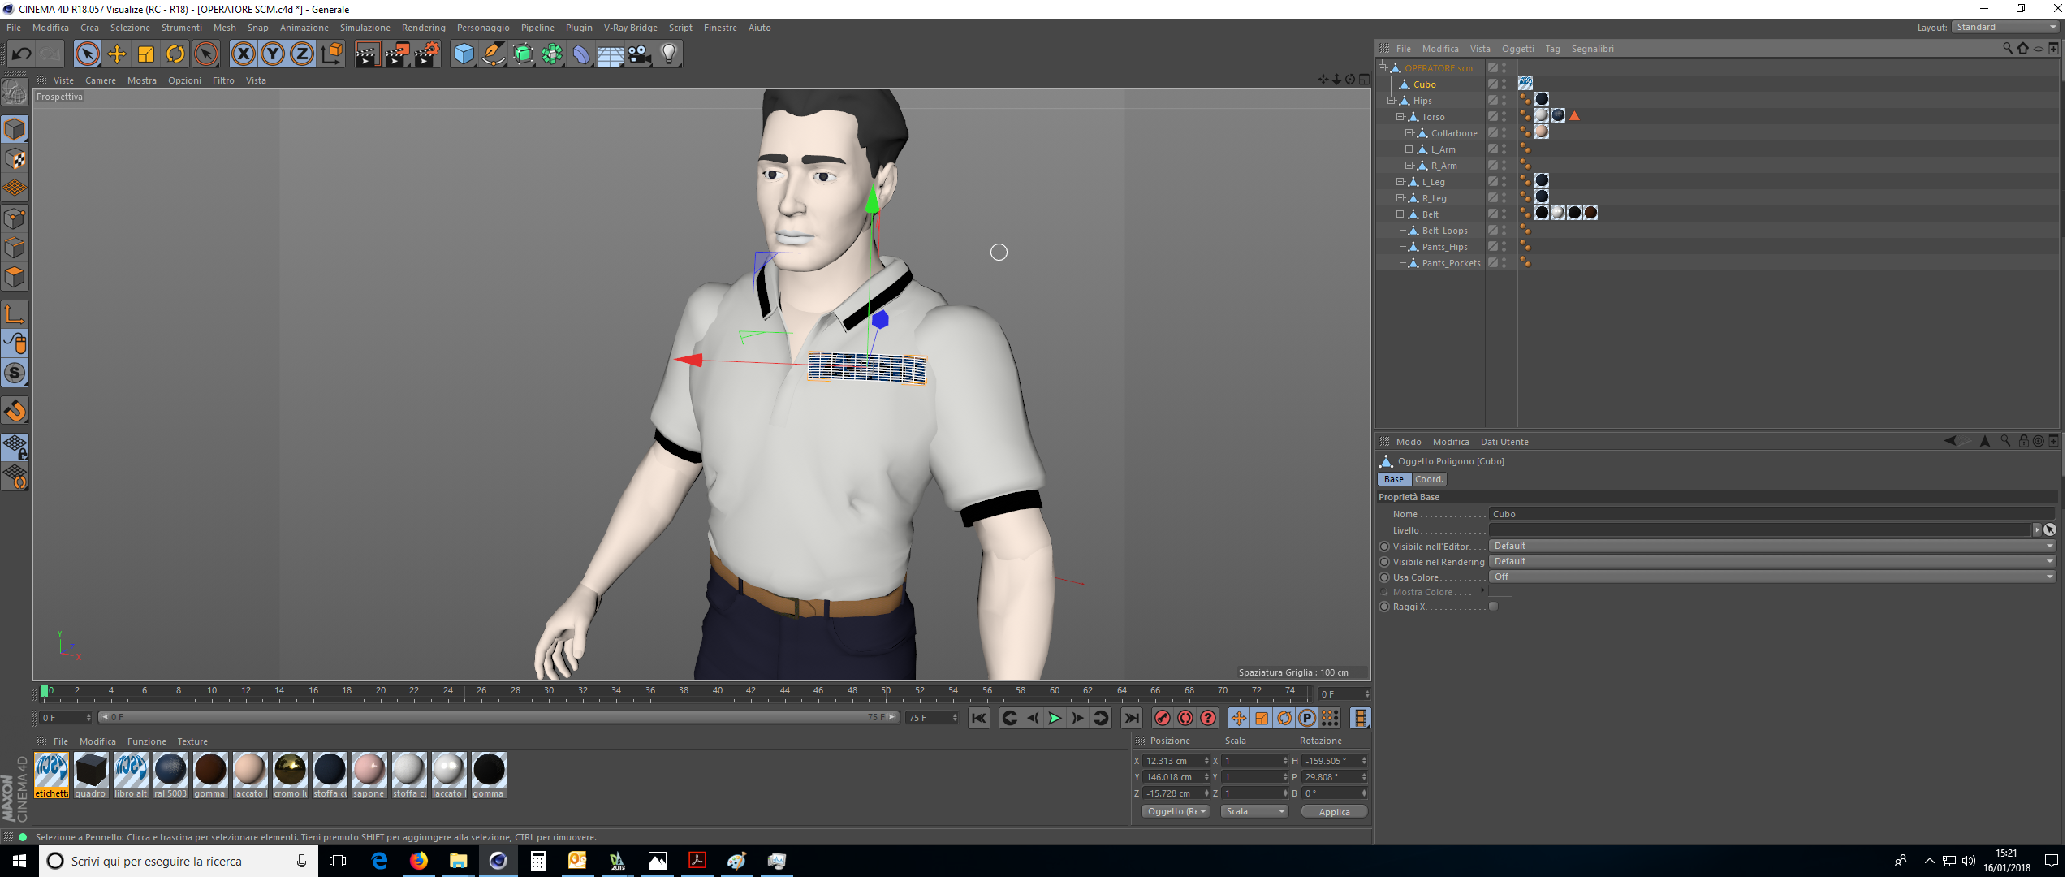Toggle the X axis lock

click(243, 54)
